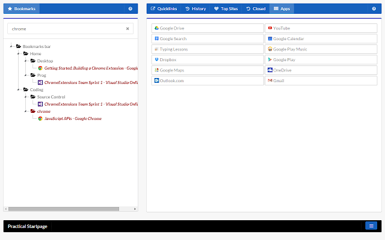Launch the Google Search app
Image resolution: width=385 pixels, height=240 pixels.
click(x=208, y=38)
